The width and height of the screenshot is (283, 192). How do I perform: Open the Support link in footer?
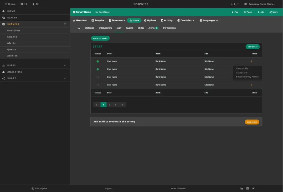pos(108,188)
